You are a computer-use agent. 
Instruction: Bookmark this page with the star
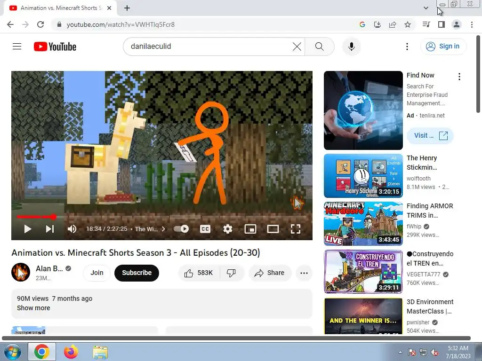[x=408, y=24]
